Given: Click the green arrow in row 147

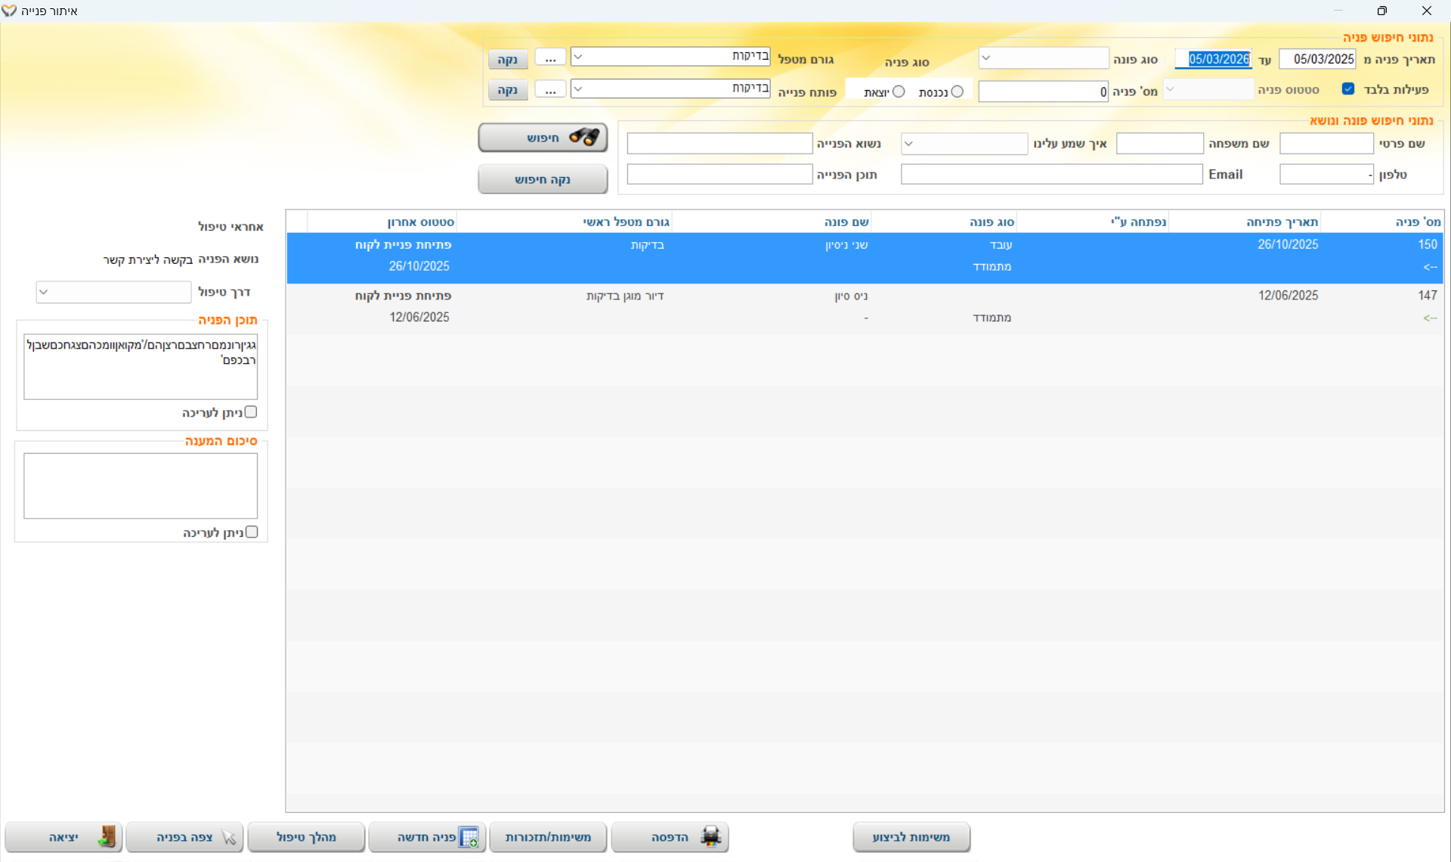Looking at the screenshot, I should click(1429, 318).
